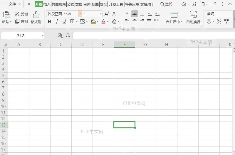
Task: Click the 查找 (Find) search button
Action: (166, 4)
